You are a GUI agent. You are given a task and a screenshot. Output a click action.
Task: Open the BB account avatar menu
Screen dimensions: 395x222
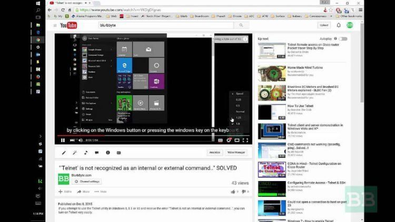pyautogui.click(x=350, y=25)
